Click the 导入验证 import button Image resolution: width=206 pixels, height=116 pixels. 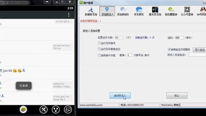[200, 50]
